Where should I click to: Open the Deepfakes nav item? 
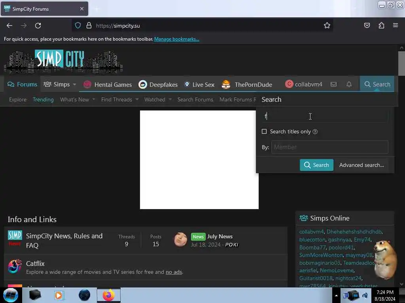158,84
